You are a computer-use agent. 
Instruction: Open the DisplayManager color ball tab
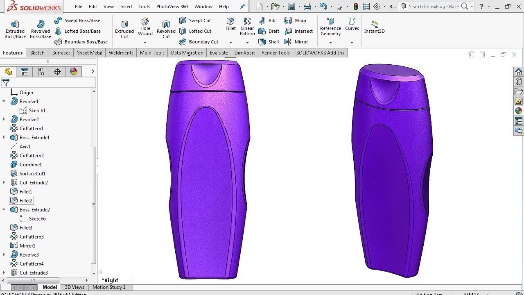74,72
